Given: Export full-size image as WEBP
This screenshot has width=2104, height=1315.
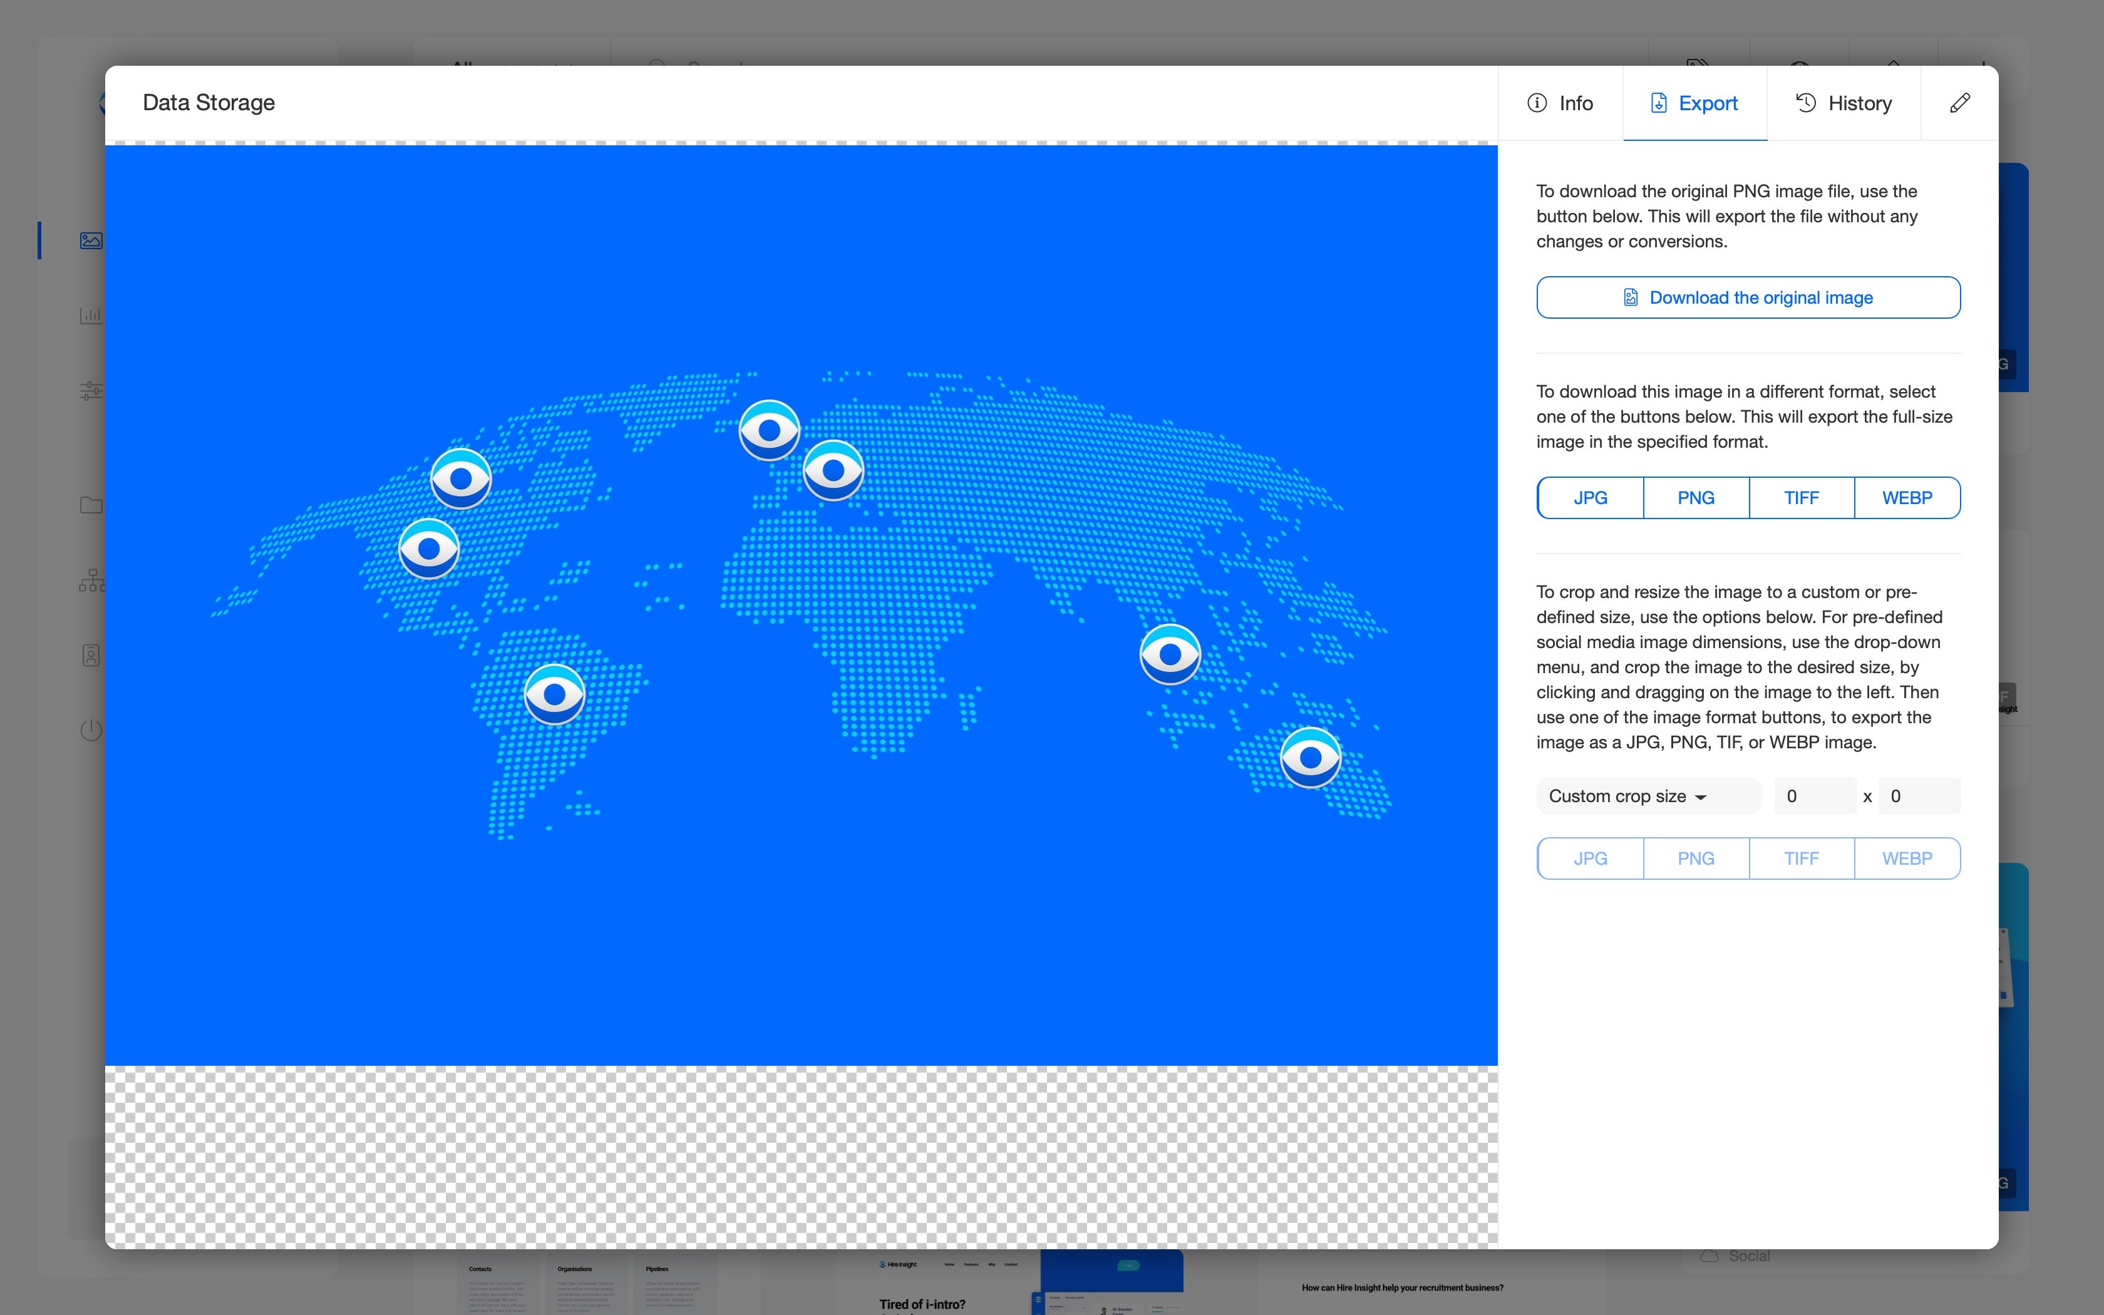Looking at the screenshot, I should coord(1907,497).
